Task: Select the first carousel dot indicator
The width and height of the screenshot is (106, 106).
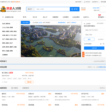Action: [x=49, y=56]
